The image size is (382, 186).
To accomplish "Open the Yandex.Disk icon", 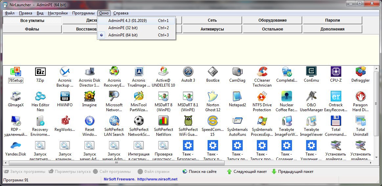I will [16, 146].
